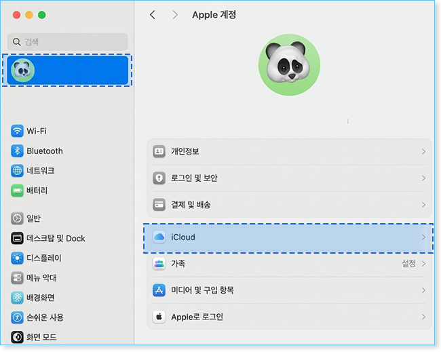Image resolution: width=441 pixels, height=352 pixels.
Task: Expand 가족 row chevron
Action: point(423,264)
